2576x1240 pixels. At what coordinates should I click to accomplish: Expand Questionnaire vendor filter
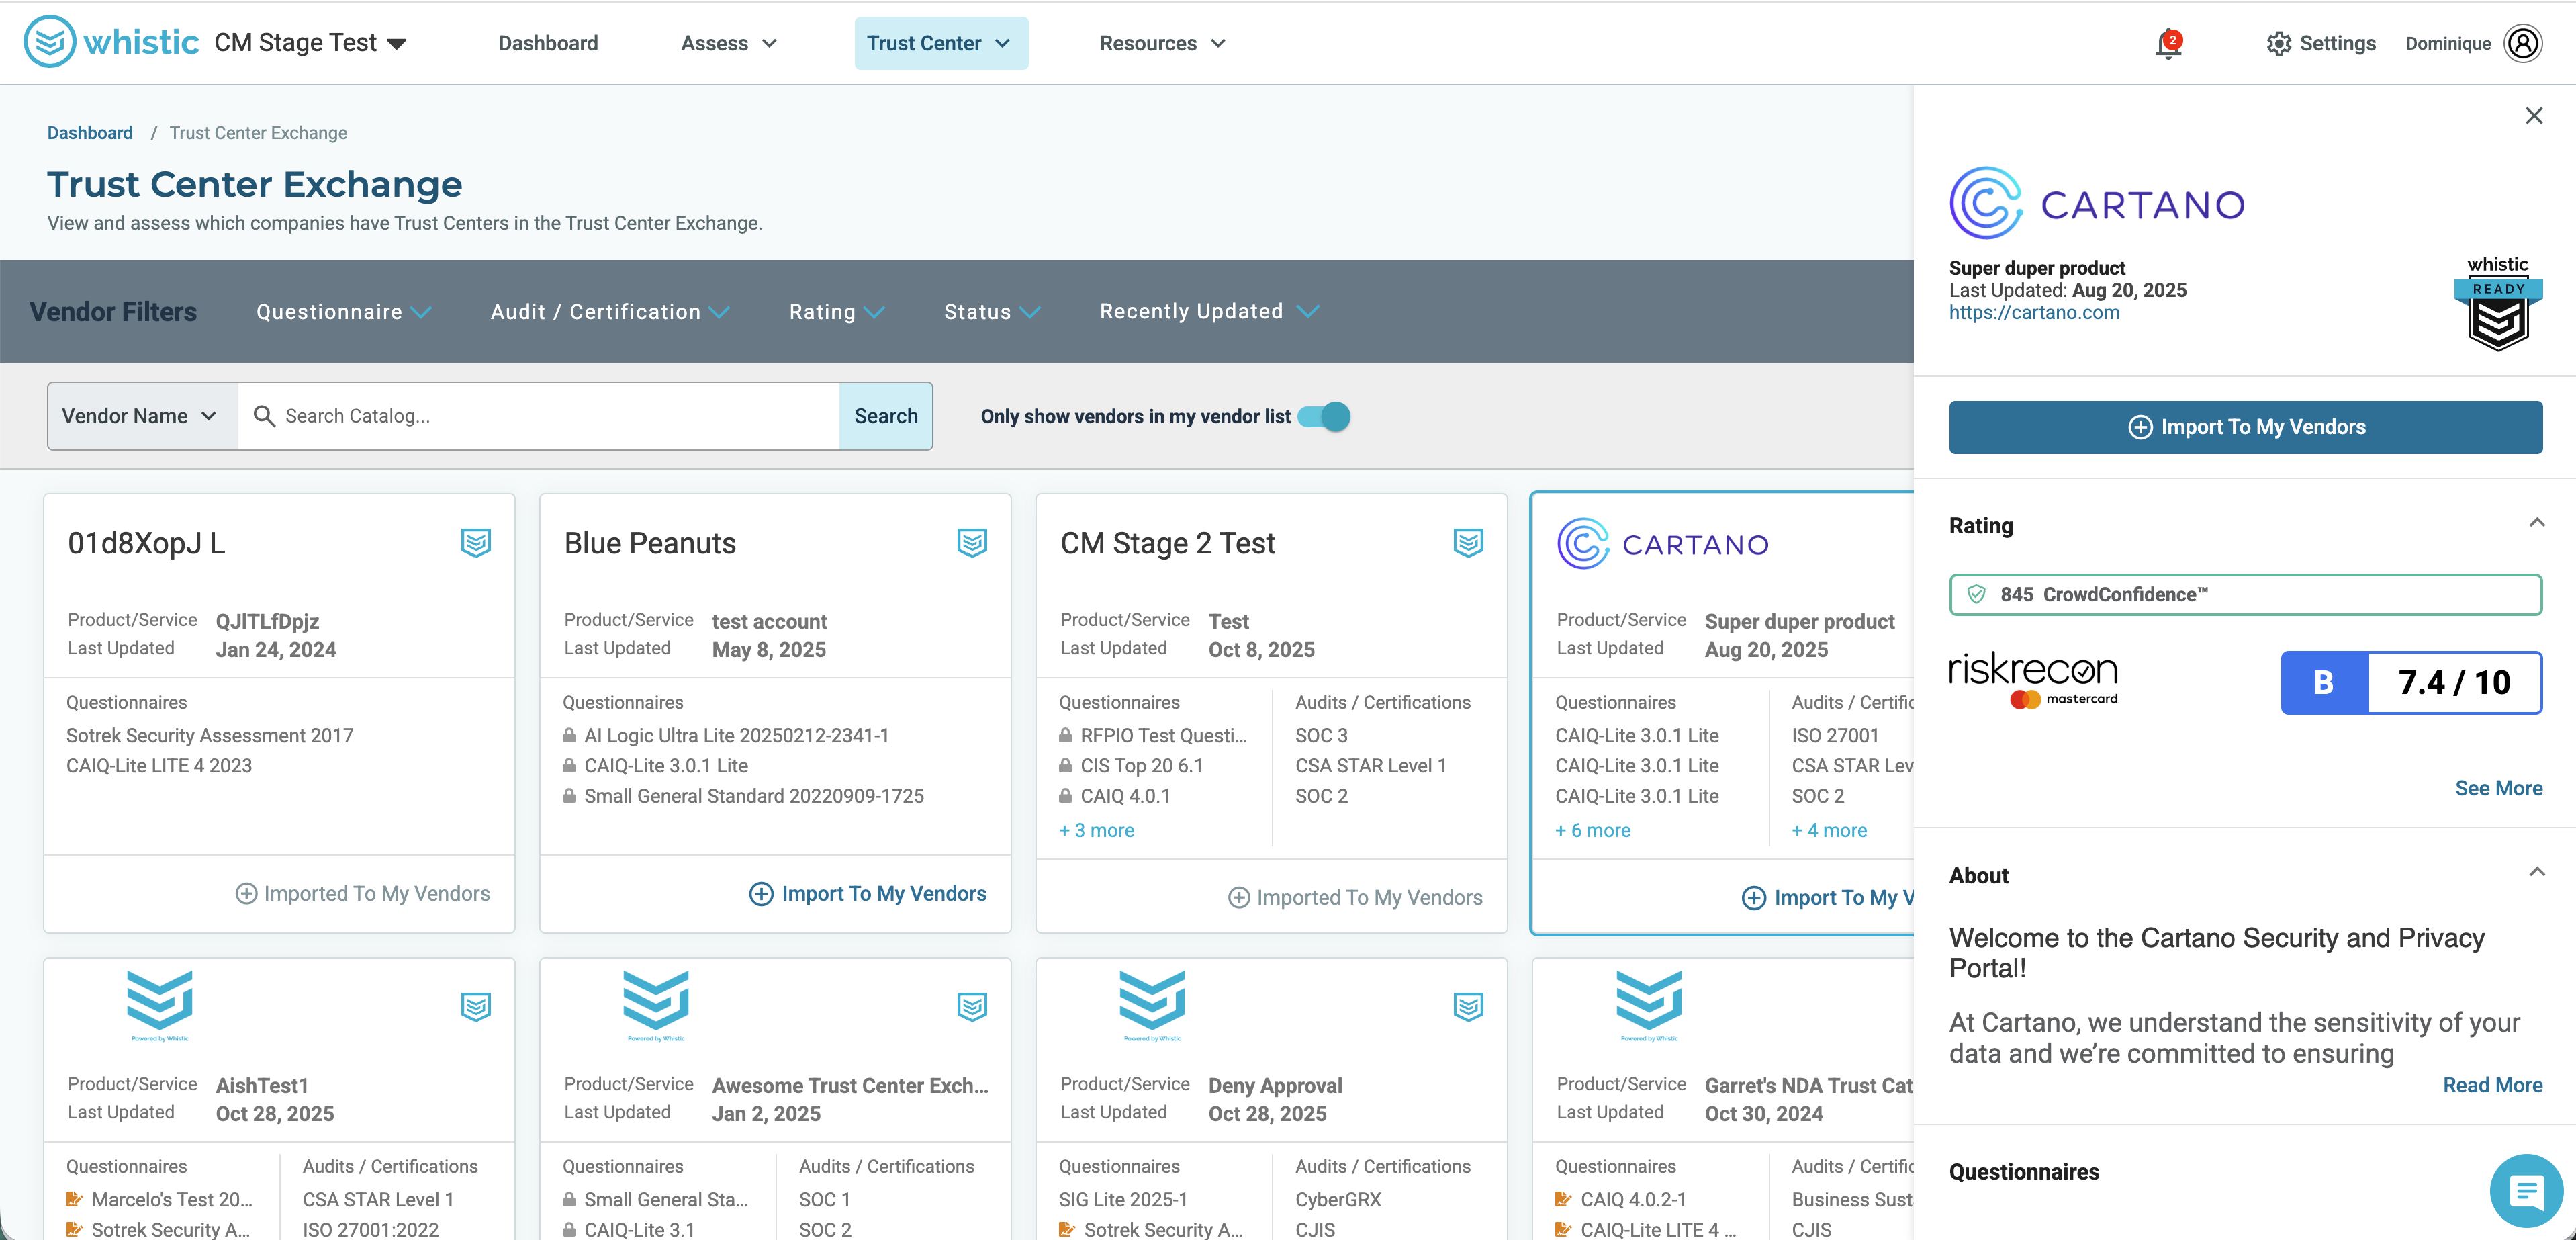click(x=344, y=312)
